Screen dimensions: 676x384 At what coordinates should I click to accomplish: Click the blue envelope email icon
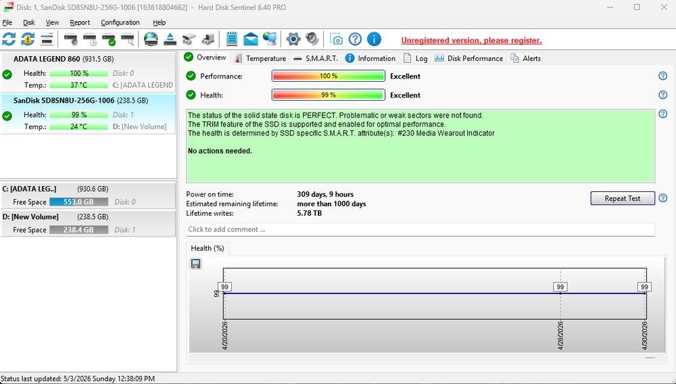point(251,39)
